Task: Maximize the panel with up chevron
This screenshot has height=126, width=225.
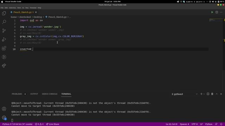Action: coord(217,94)
